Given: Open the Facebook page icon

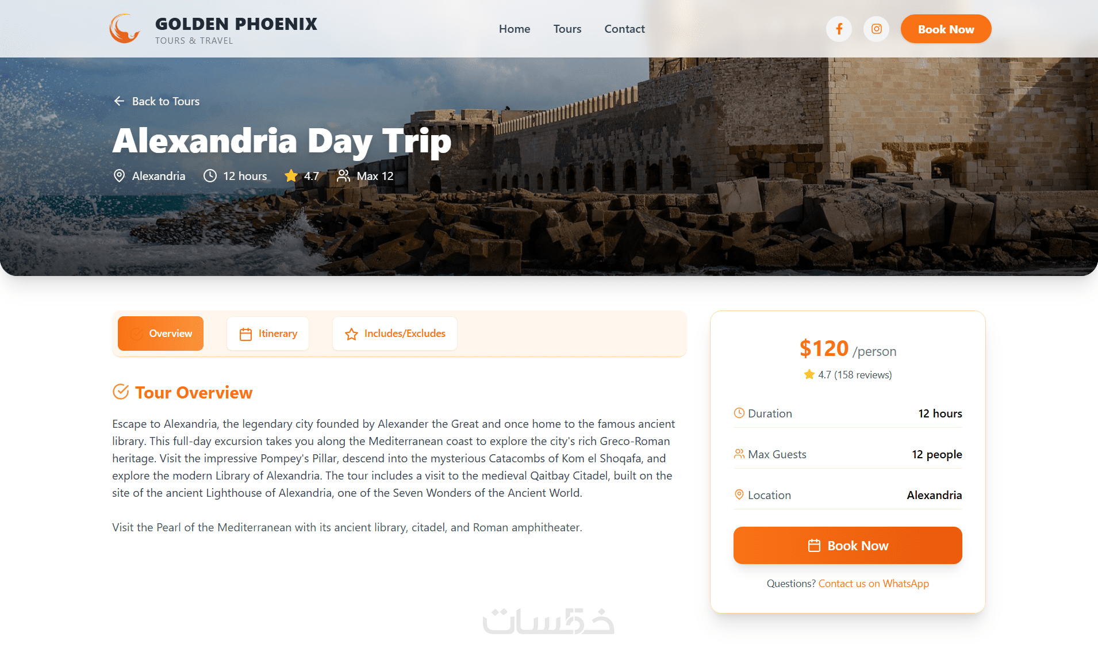Looking at the screenshot, I should pos(839,29).
